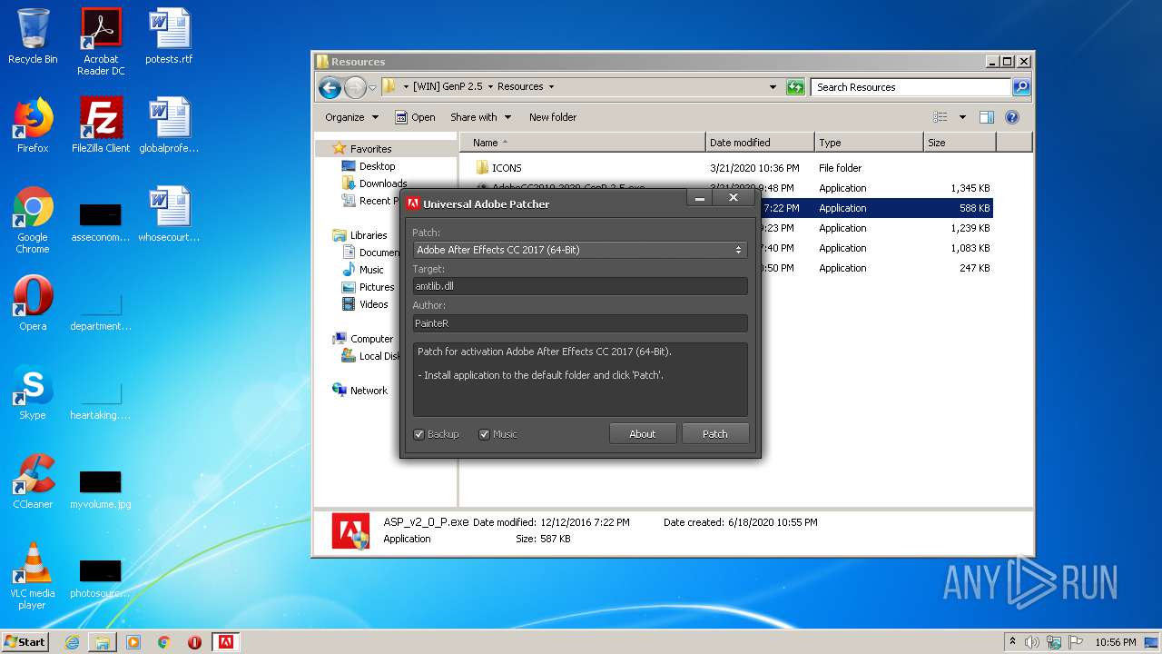Select the ICONS folder in the file list
The height and width of the screenshot is (654, 1162).
click(x=507, y=168)
